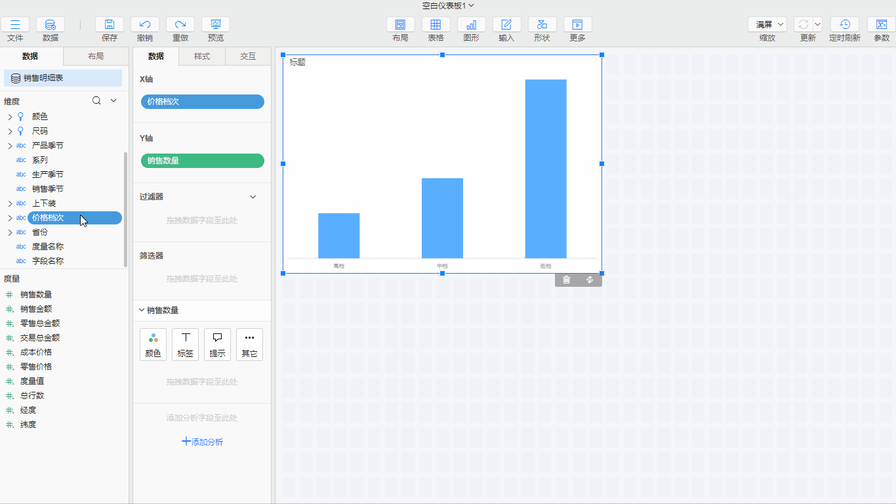Click the timed refresh (定时刷新) icon

tap(844, 25)
